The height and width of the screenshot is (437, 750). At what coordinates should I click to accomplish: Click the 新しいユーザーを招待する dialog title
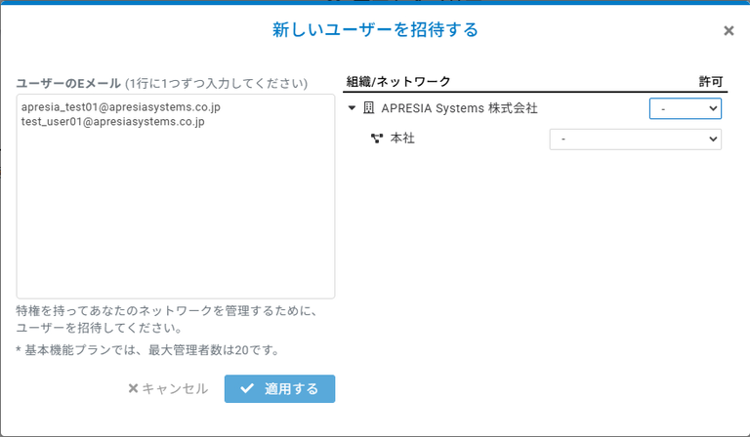coord(375,30)
